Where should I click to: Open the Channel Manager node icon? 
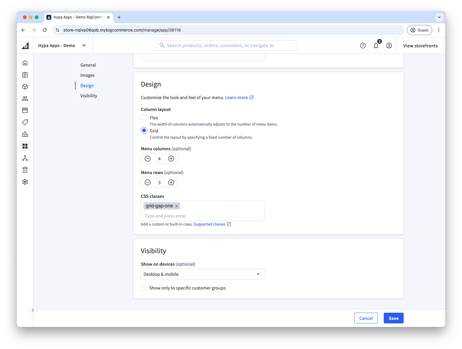(x=25, y=158)
